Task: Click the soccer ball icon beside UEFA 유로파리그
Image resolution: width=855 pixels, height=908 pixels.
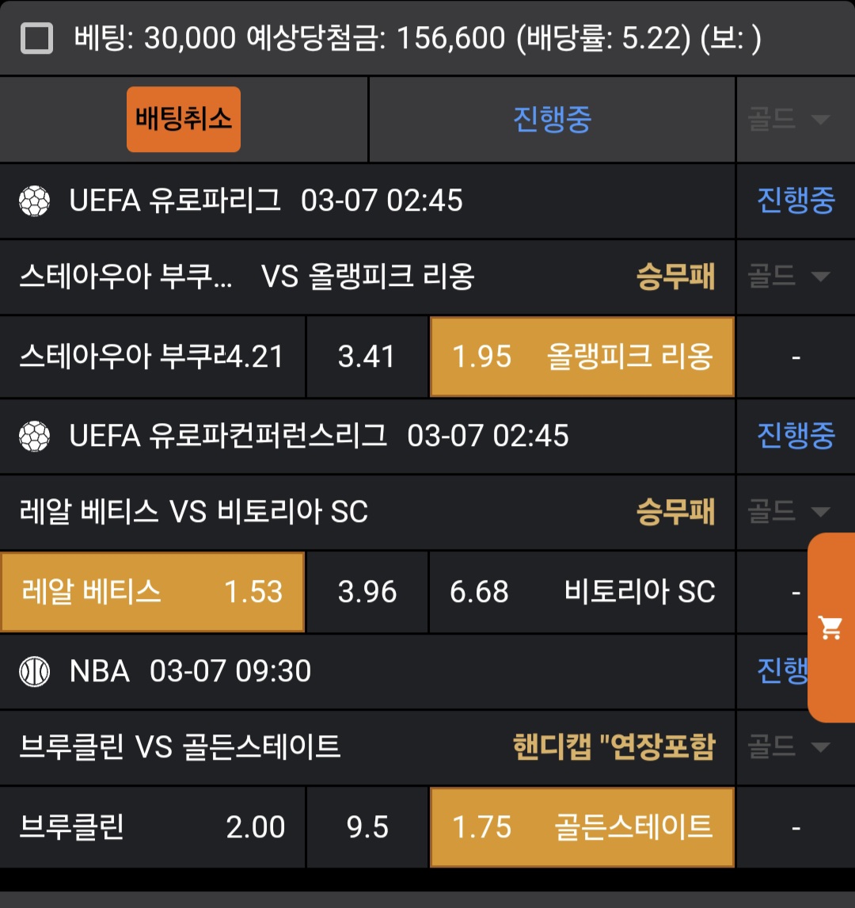Action: click(34, 201)
